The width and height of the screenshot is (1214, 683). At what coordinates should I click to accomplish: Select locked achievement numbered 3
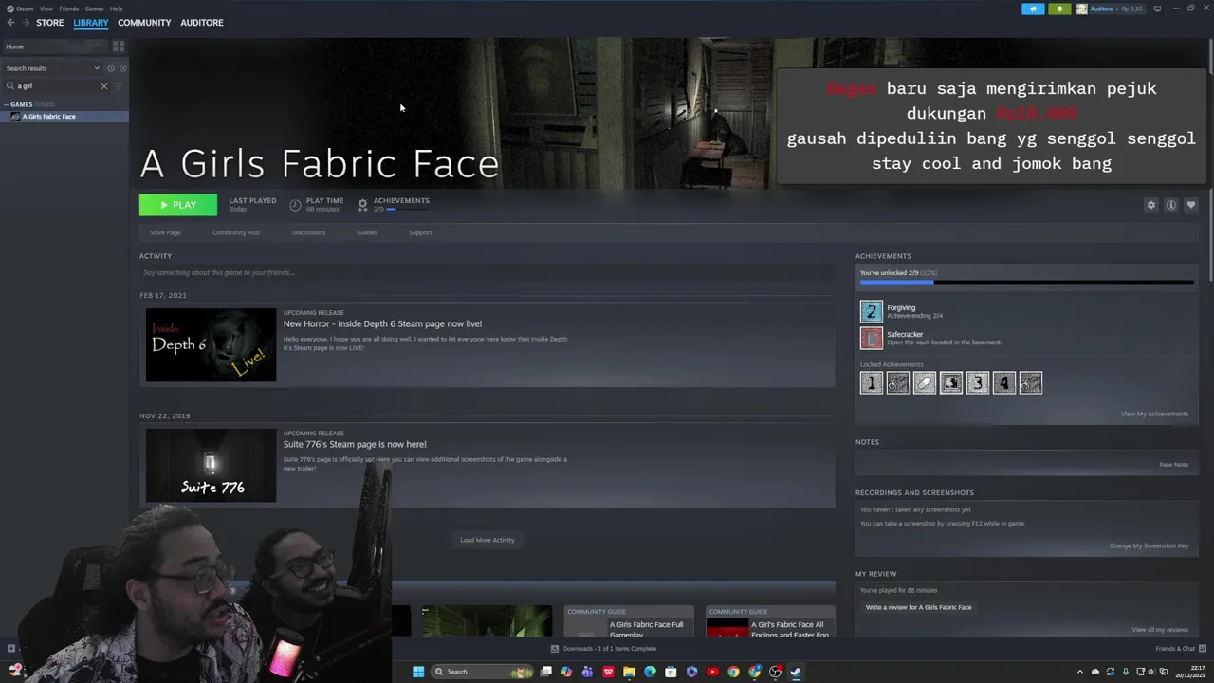977,382
